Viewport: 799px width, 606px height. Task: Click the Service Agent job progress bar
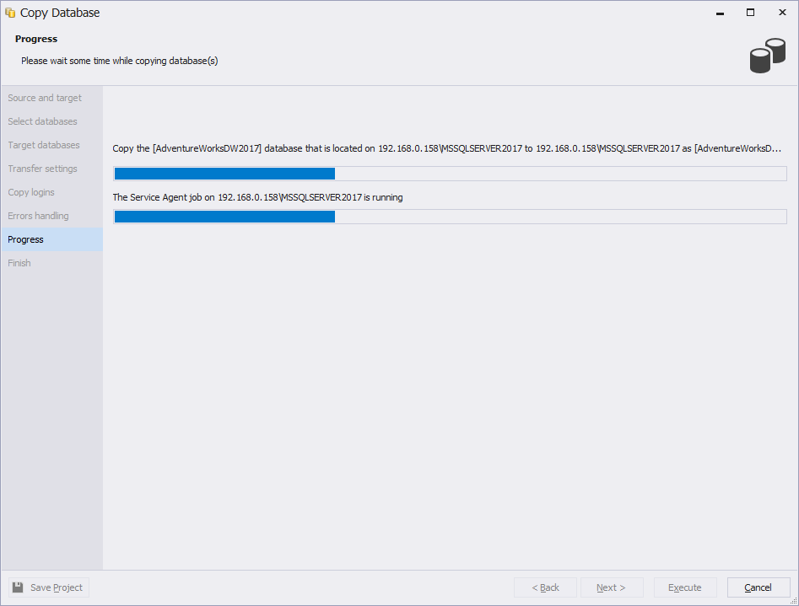click(x=450, y=217)
